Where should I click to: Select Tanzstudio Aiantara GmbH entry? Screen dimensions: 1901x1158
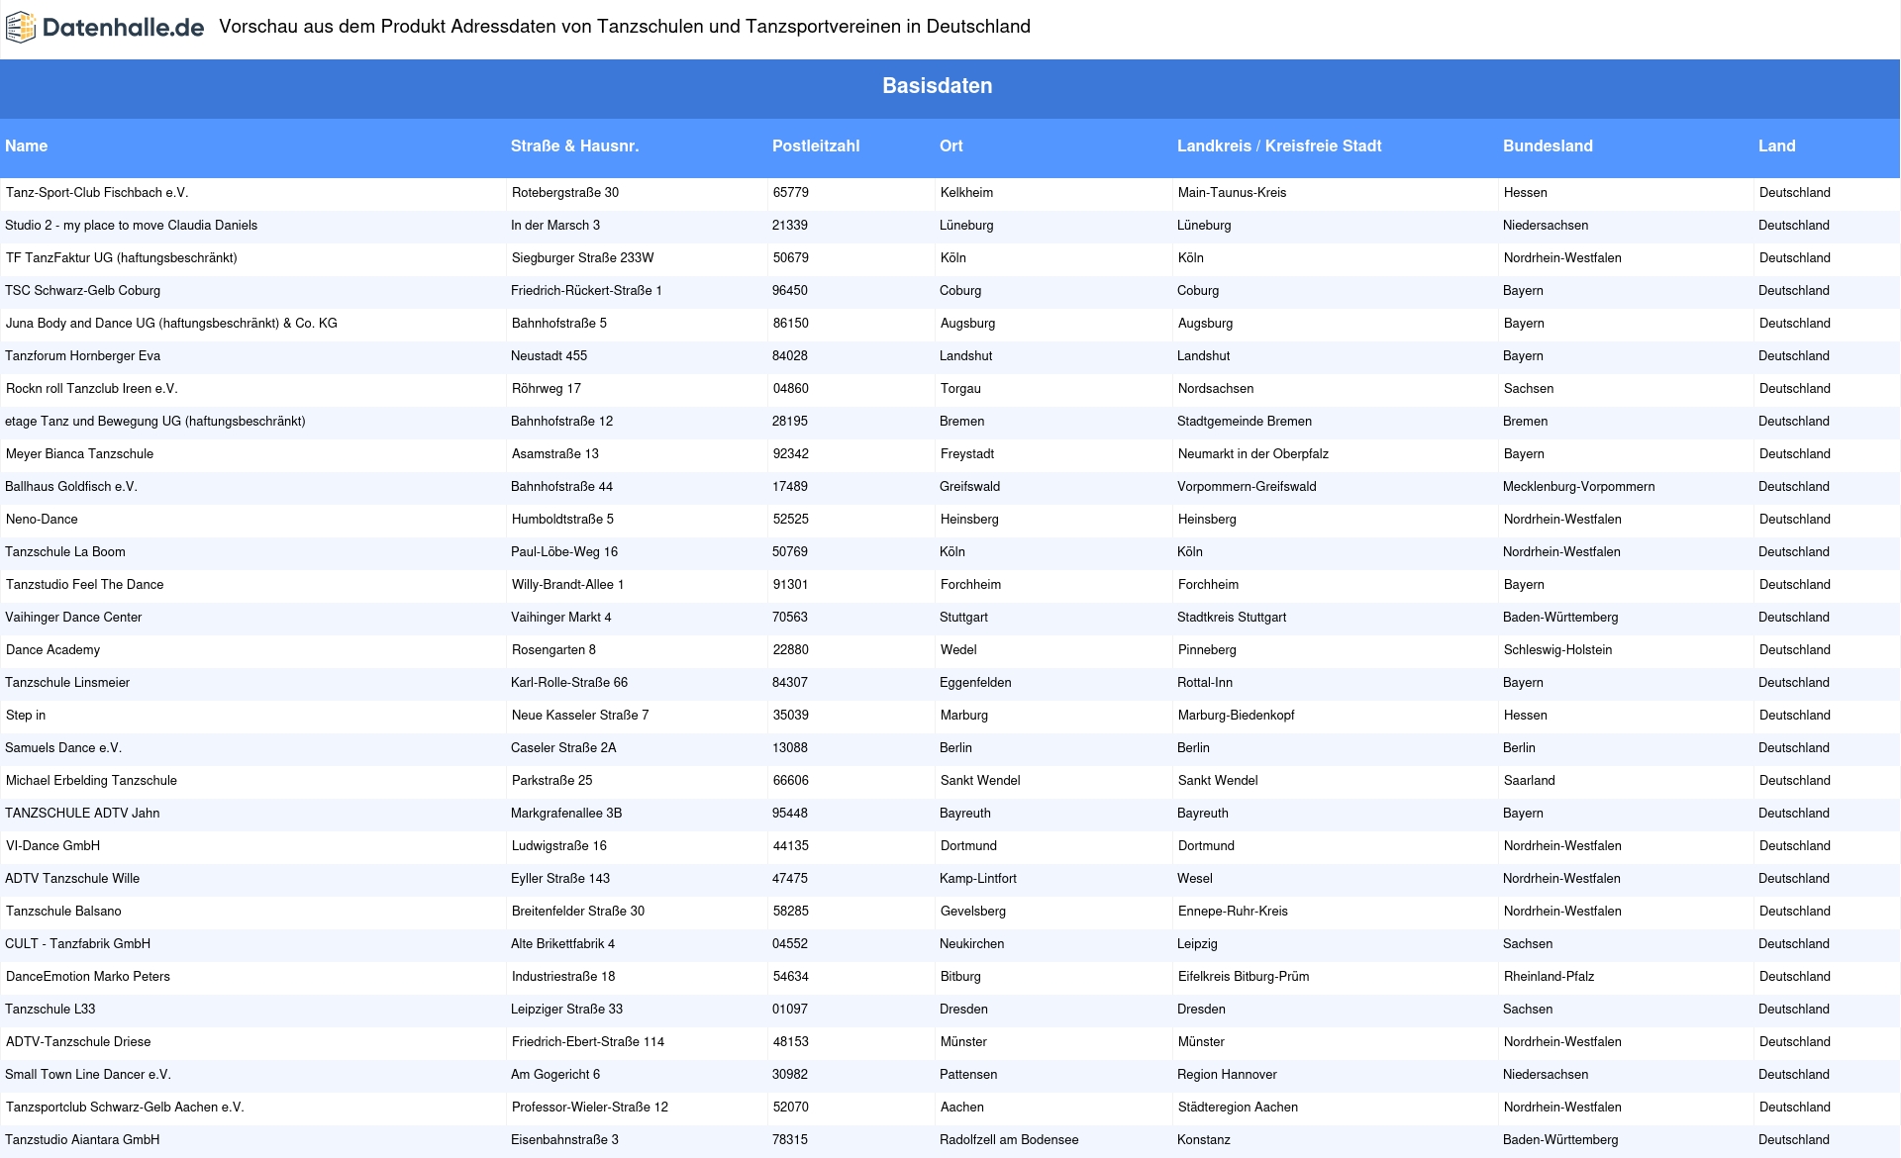[x=82, y=1139]
